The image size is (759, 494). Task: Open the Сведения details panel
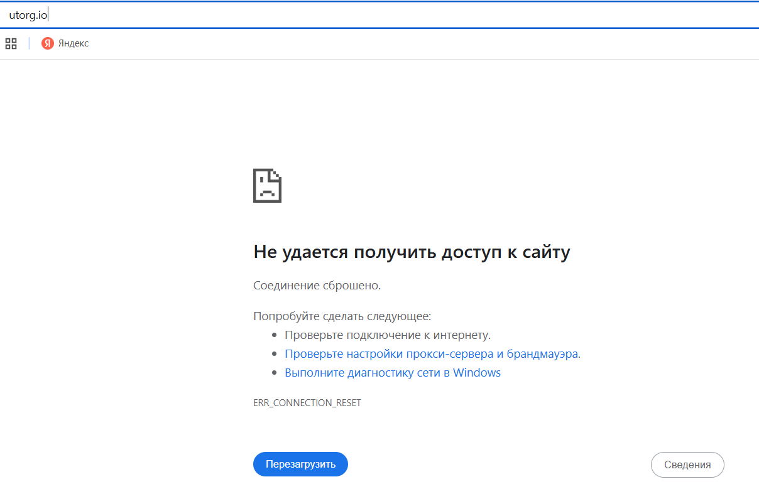click(687, 464)
